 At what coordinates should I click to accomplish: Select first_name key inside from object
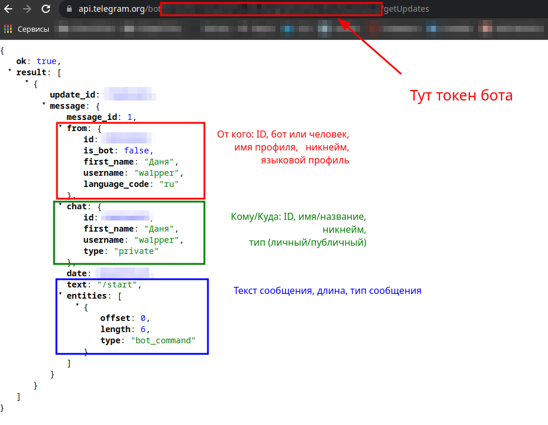click(109, 162)
